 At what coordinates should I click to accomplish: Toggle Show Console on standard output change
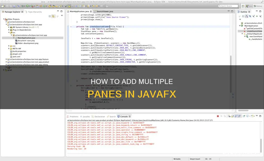coord(236,116)
